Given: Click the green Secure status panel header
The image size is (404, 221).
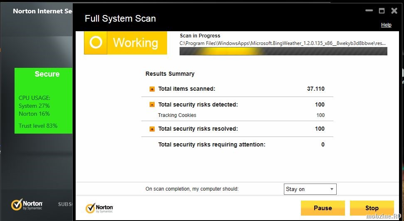Looking at the screenshot, I should pyautogui.click(x=47, y=74).
